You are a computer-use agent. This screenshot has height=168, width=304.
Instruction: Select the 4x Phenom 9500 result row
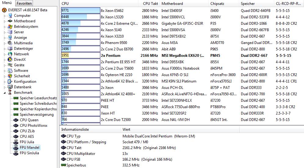pyautogui.click(x=182, y=42)
